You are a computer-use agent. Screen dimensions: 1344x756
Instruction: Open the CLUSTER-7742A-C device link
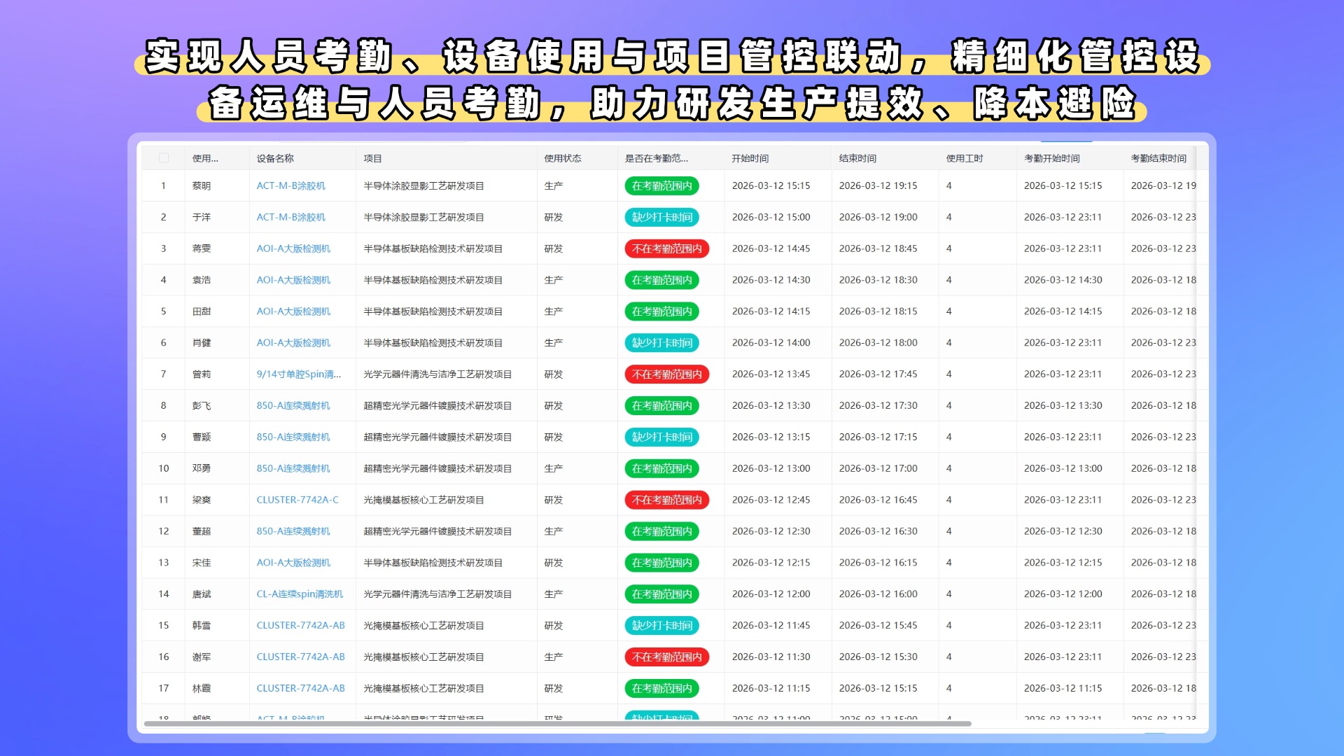point(297,500)
